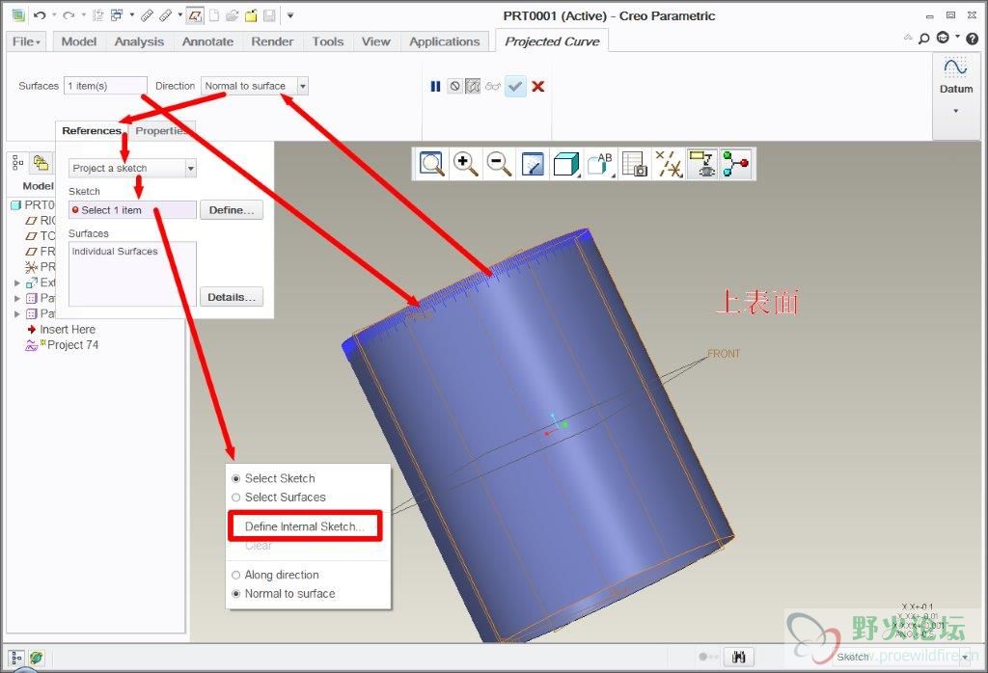Open the Analysis tab
This screenshot has height=673, width=988.
pos(139,41)
